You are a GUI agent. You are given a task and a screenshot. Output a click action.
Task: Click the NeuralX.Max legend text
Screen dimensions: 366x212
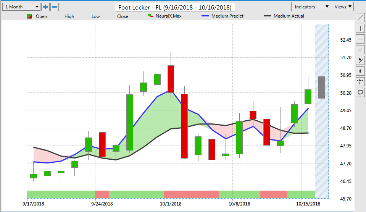click(x=169, y=16)
